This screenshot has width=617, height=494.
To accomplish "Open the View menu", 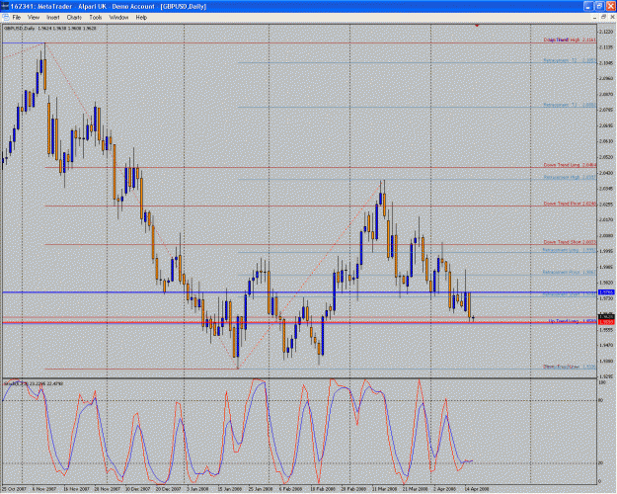I will click(x=34, y=18).
